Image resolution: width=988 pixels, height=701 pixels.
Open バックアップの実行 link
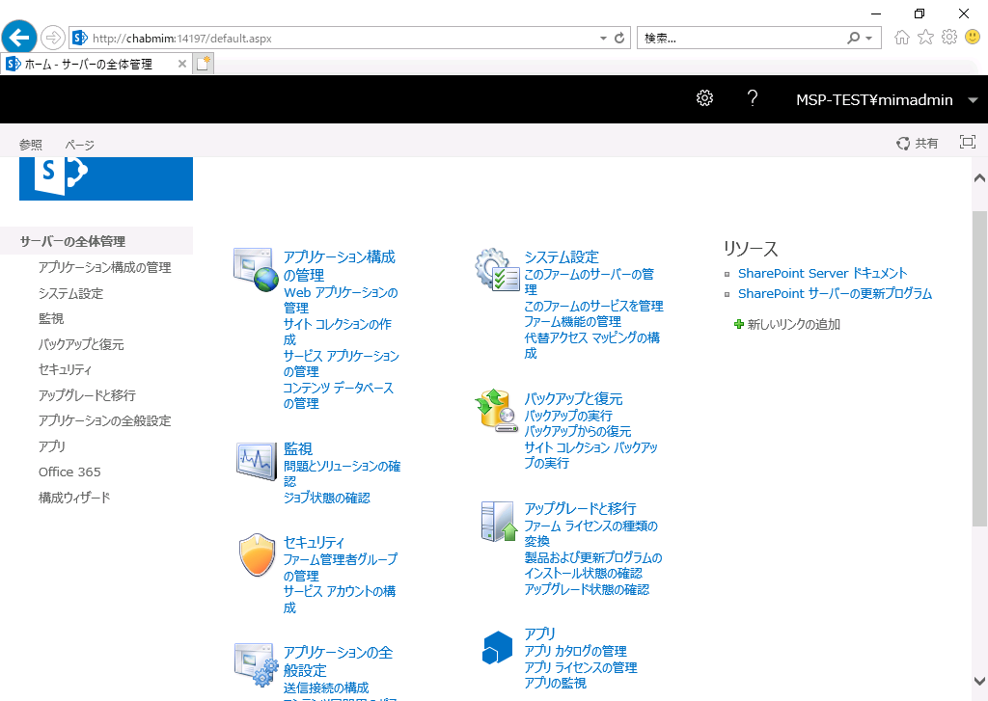[x=568, y=416]
